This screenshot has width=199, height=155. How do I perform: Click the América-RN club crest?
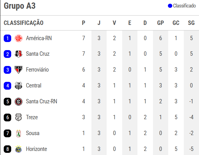click(19, 38)
